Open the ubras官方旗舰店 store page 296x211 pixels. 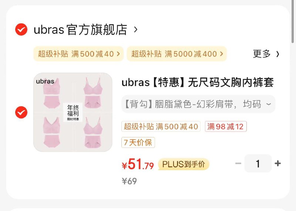[x=80, y=30]
